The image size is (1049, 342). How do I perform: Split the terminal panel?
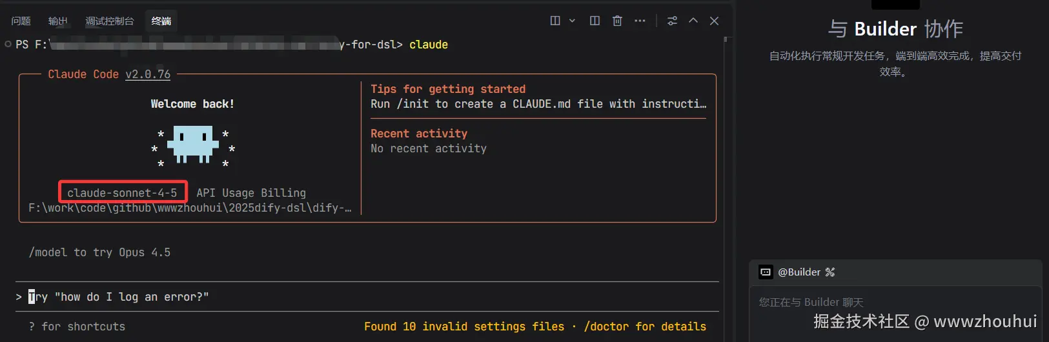pyautogui.click(x=595, y=21)
